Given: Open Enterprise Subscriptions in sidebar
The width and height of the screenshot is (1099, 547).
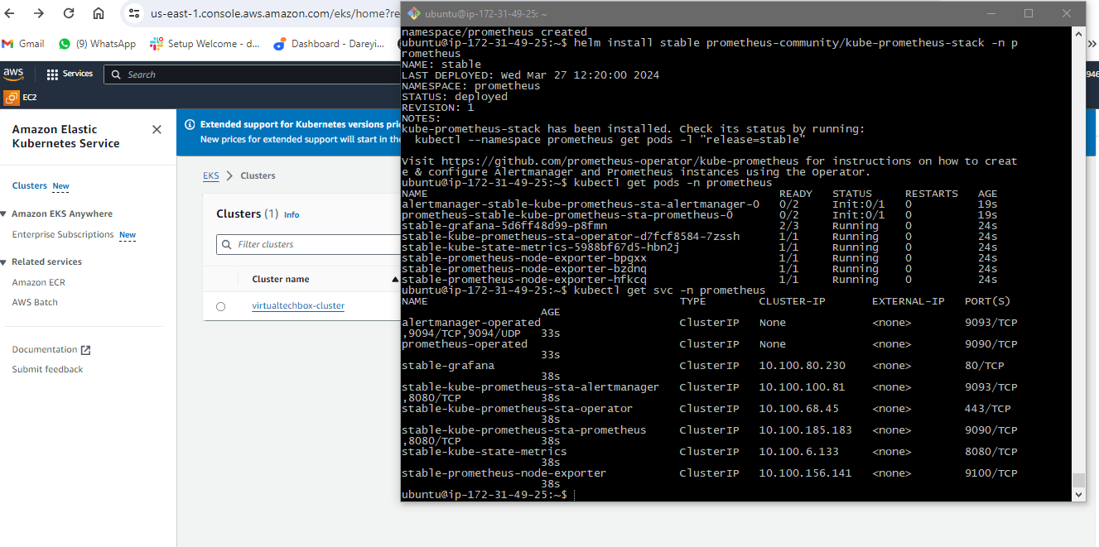Looking at the screenshot, I should [x=63, y=235].
